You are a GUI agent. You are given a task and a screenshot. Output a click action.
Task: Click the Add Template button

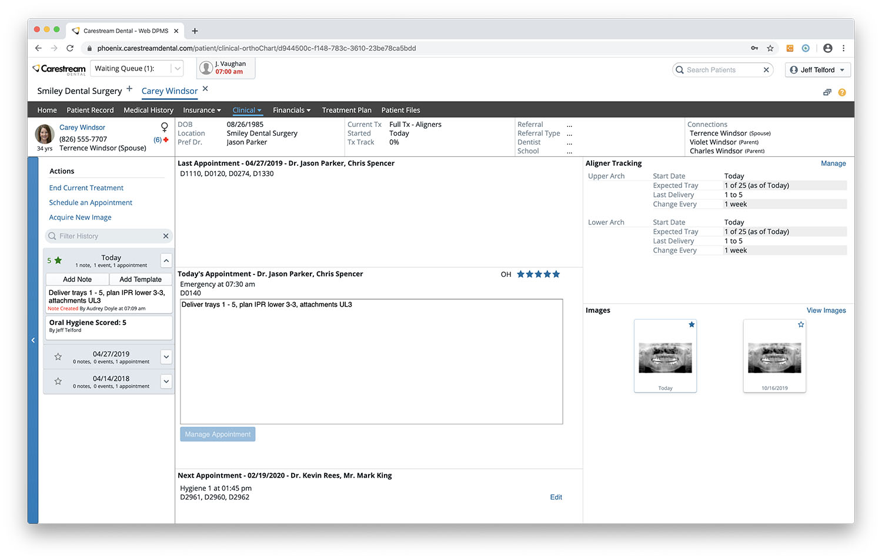click(141, 280)
